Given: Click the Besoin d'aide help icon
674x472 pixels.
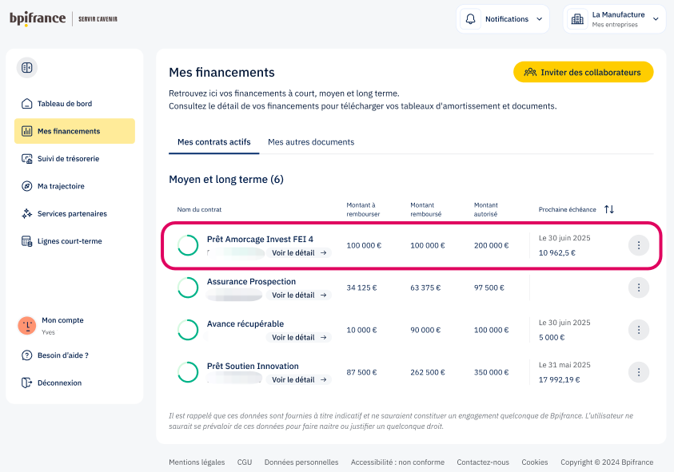Looking at the screenshot, I should 26,355.
